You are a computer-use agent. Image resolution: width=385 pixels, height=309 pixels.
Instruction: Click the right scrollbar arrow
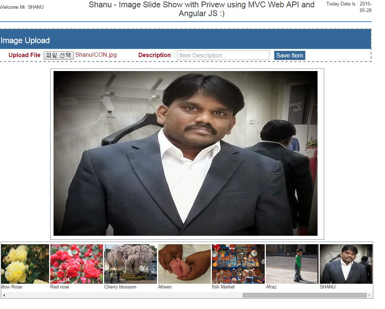point(370,295)
